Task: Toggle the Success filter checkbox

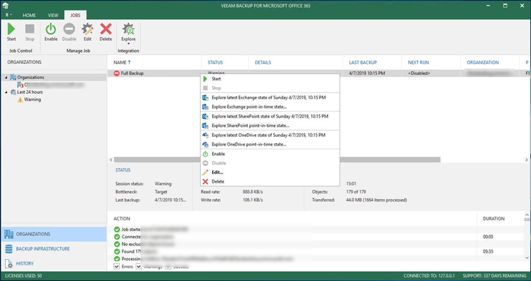Action: 168,266
